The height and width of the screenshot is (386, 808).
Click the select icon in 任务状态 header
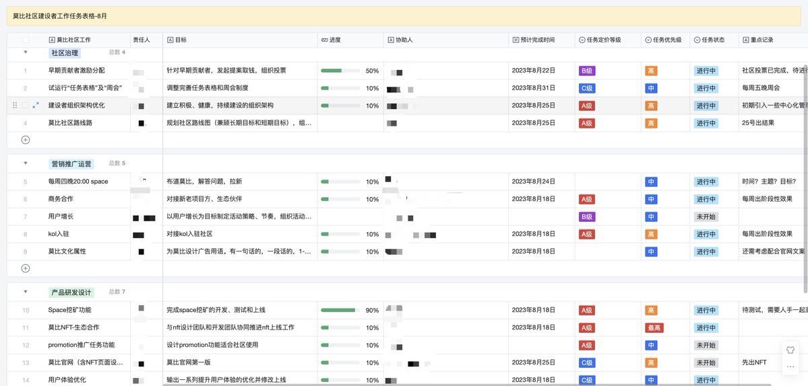[x=697, y=40]
